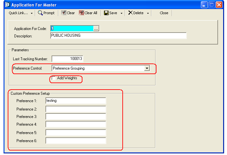The image size is (227, 155).
Task: Select the Last Tracking Number field
Action: point(67,59)
